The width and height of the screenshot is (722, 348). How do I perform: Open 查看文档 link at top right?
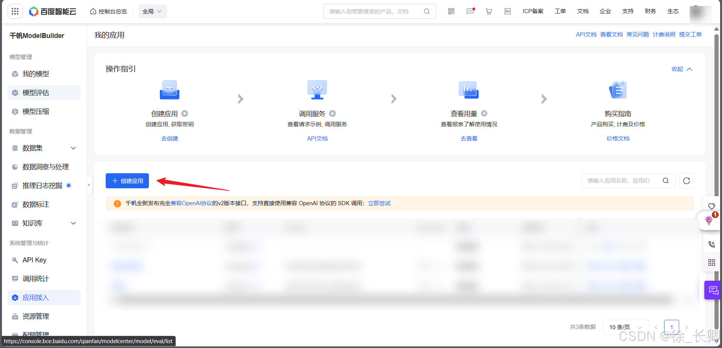[x=611, y=35]
